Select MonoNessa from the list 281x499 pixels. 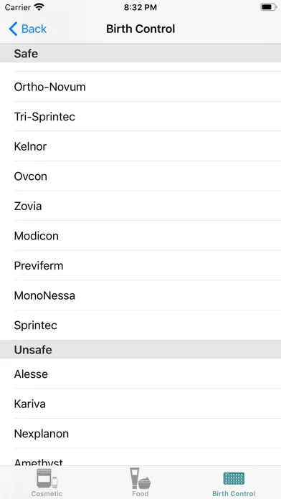click(140, 295)
